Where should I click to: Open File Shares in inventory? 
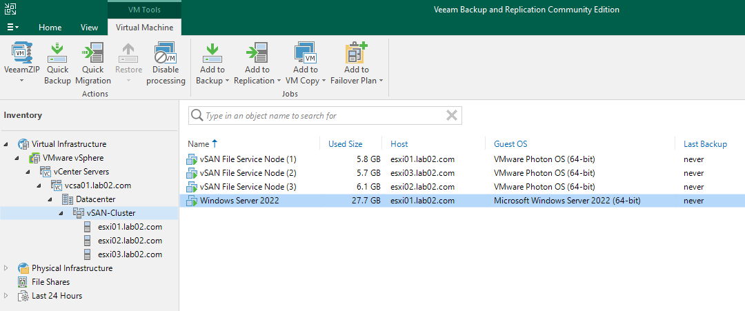tap(51, 282)
